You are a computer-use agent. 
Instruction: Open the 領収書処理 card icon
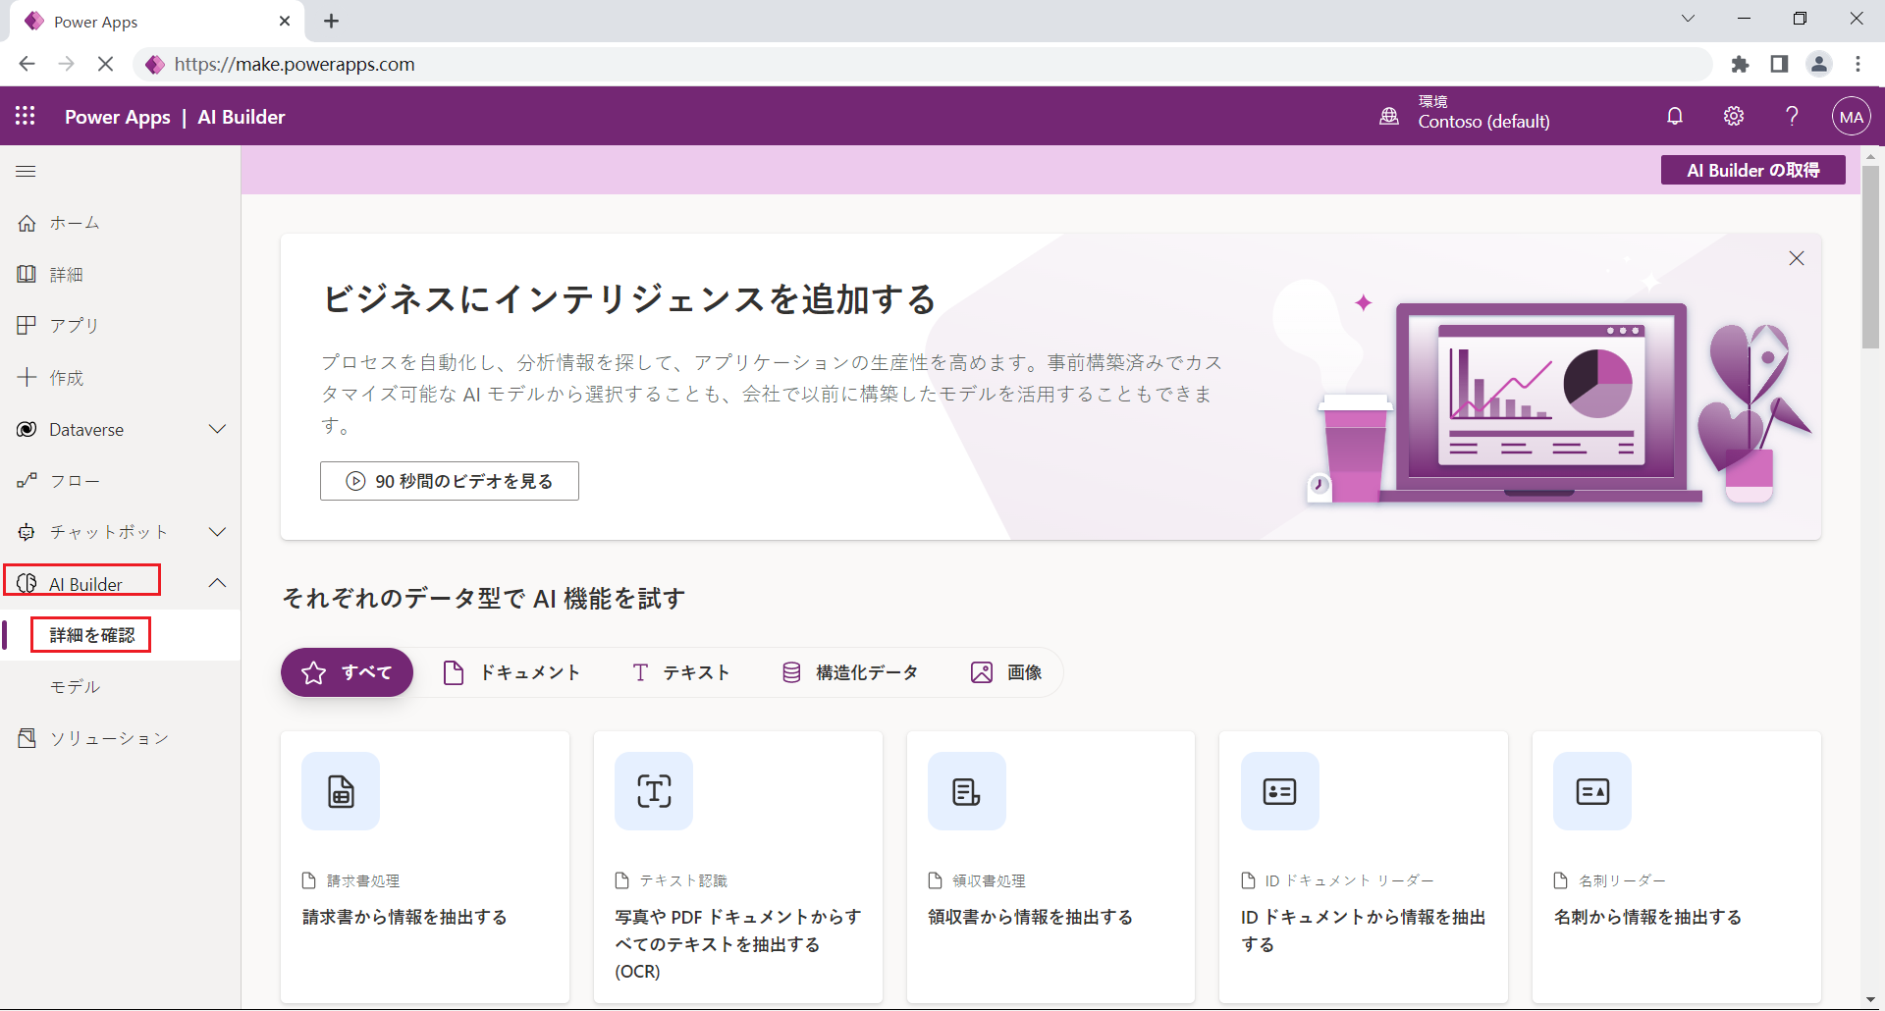click(x=967, y=791)
